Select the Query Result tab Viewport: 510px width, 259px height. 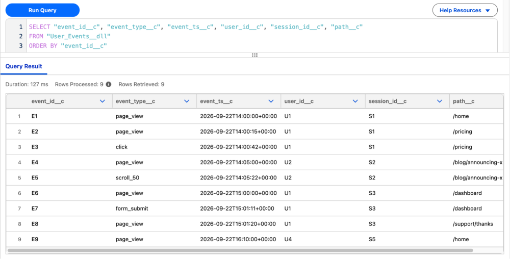coord(24,66)
